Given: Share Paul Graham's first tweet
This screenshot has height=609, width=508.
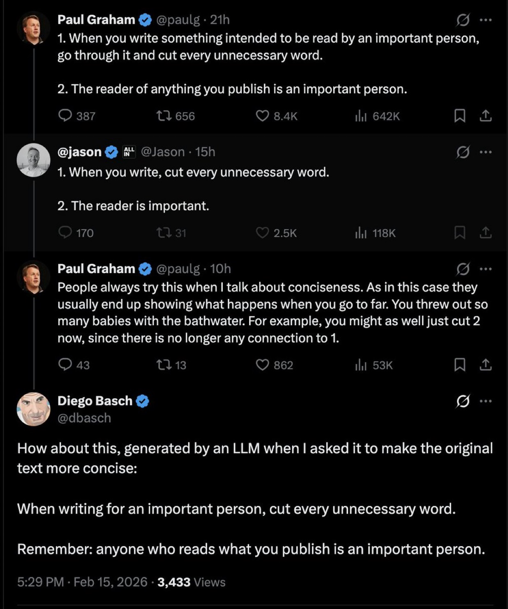Looking at the screenshot, I should (485, 116).
